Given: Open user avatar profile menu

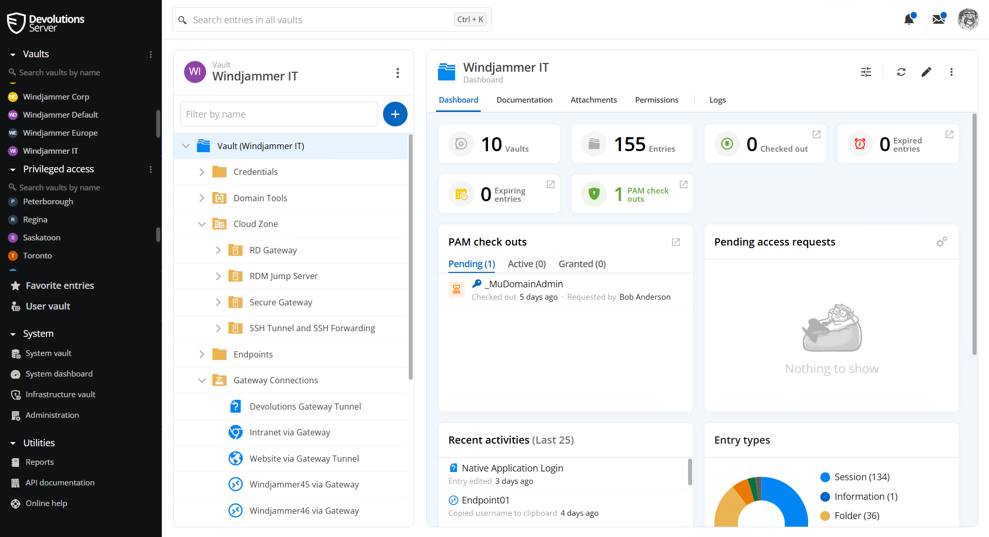Looking at the screenshot, I should [968, 20].
